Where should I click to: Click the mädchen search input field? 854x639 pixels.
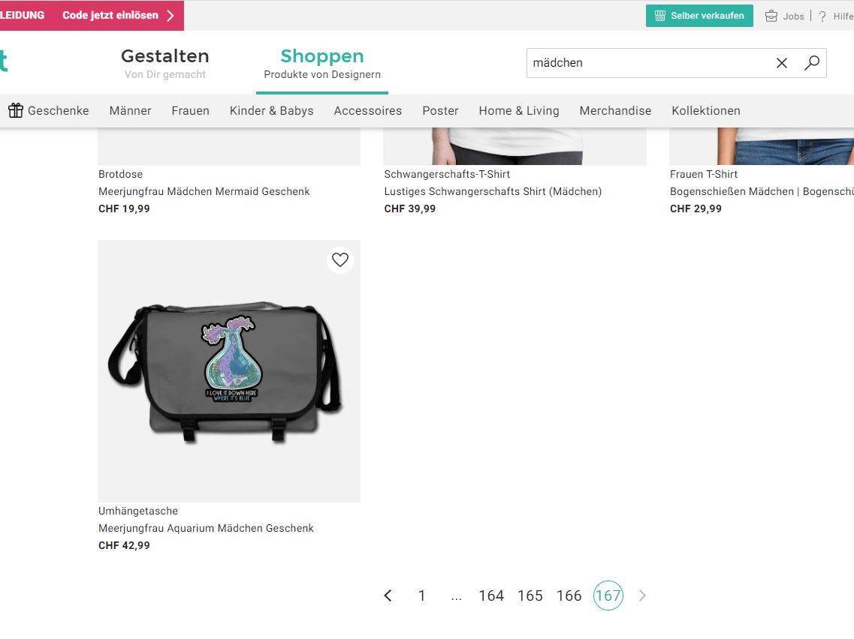pyautogui.click(x=648, y=63)
